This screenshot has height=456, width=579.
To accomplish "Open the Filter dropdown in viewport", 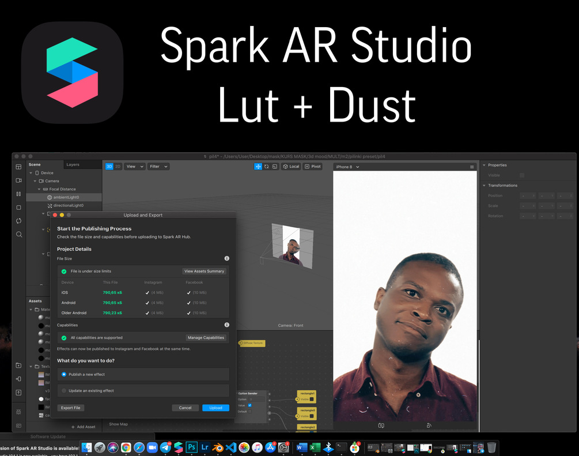I will 158,167.
